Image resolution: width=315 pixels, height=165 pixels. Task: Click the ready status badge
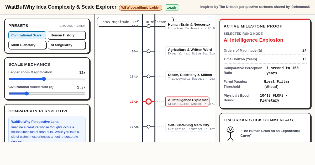pyautogui.click(x=172, y=8)
